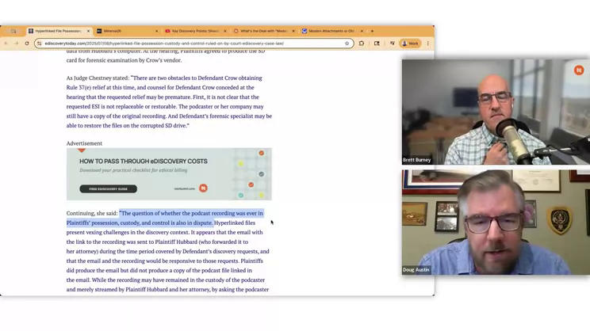The width and height of the screenshot is (590, 331).
Task: Open the Chrome three-dot menu
Action: tap(428, 44)
